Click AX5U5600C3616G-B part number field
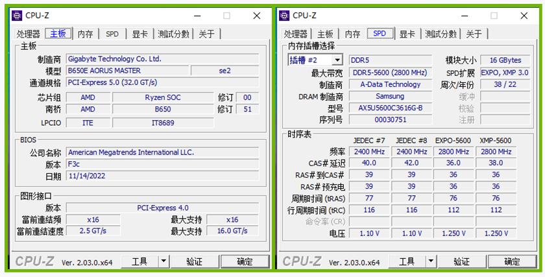The height and width of the screenshot is (277, 545). (391, 108)
